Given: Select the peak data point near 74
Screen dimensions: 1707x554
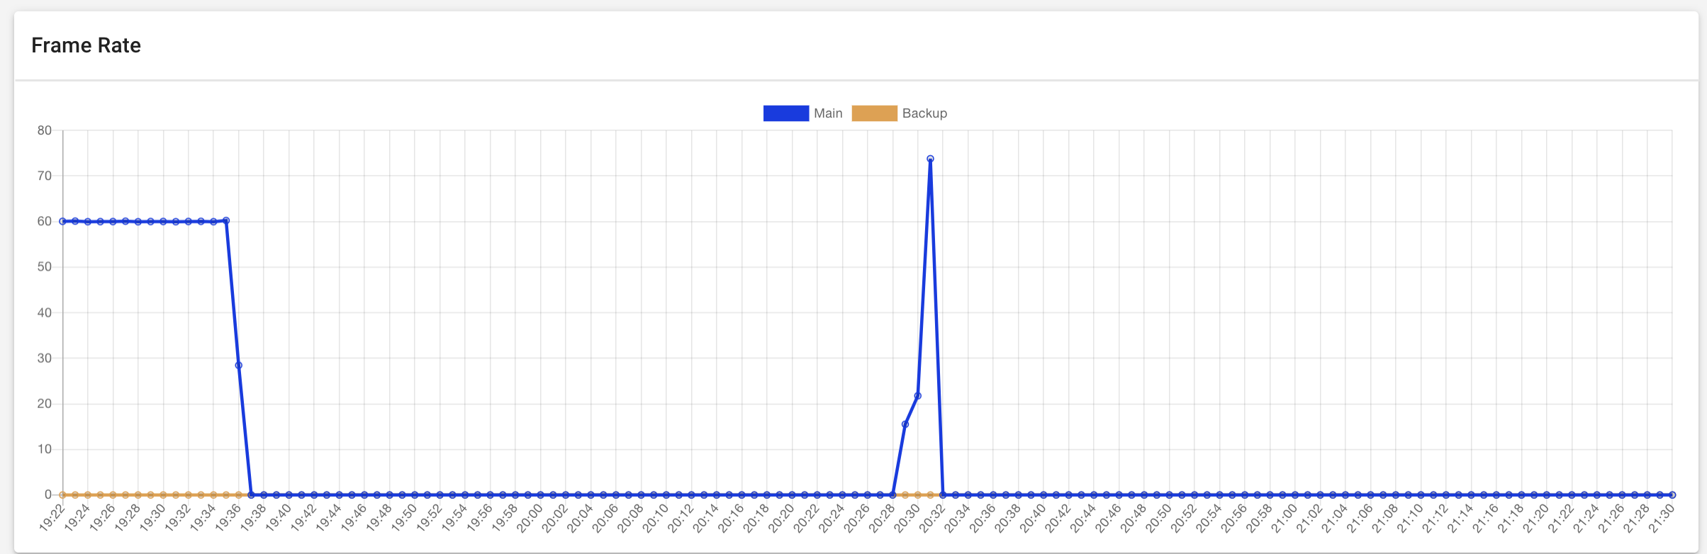Looking at the screenshot, I should pos(930,159).
